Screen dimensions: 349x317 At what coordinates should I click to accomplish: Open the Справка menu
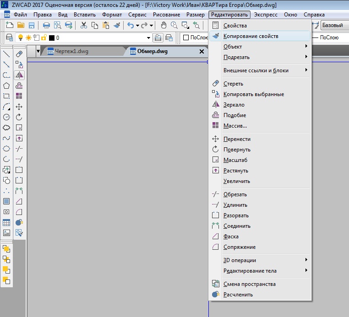(x=314, y=15)
